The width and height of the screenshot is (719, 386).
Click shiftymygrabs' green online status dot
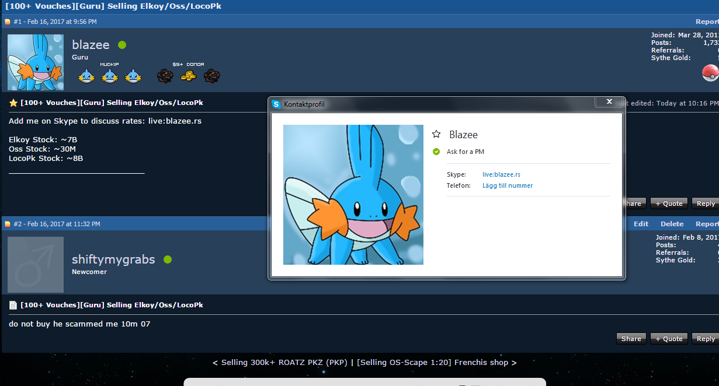point(168,259)
